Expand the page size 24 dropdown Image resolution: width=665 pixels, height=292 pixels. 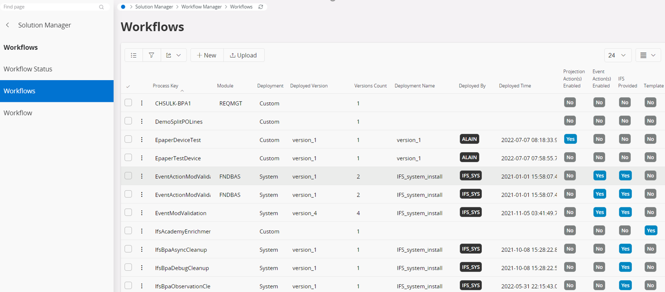click(617, 55)
